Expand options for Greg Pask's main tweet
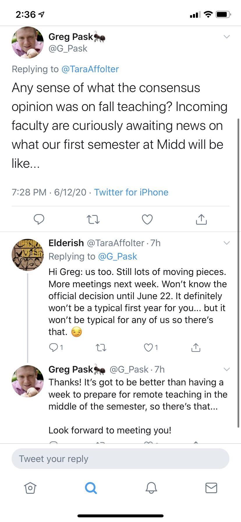The height and width of the screenshot is (522, 241). (x=227, y=37)
